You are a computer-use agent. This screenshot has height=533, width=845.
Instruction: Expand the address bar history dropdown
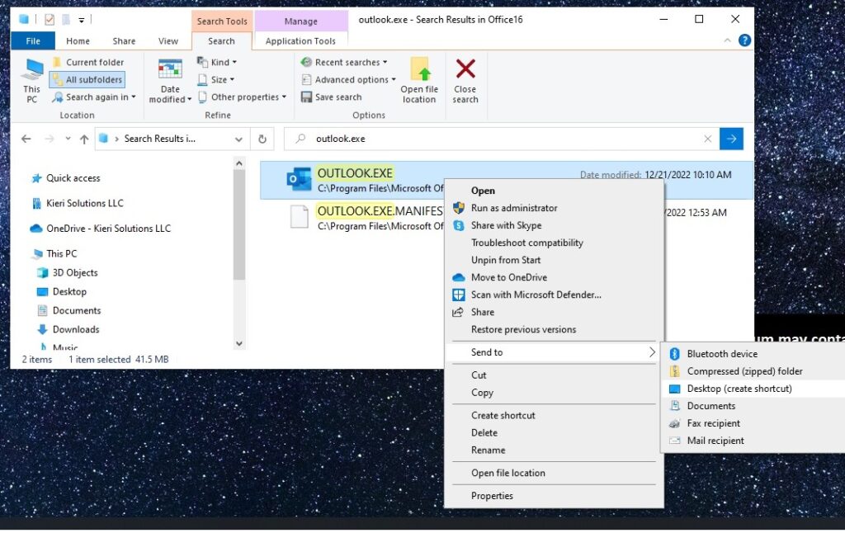[238, 139]
